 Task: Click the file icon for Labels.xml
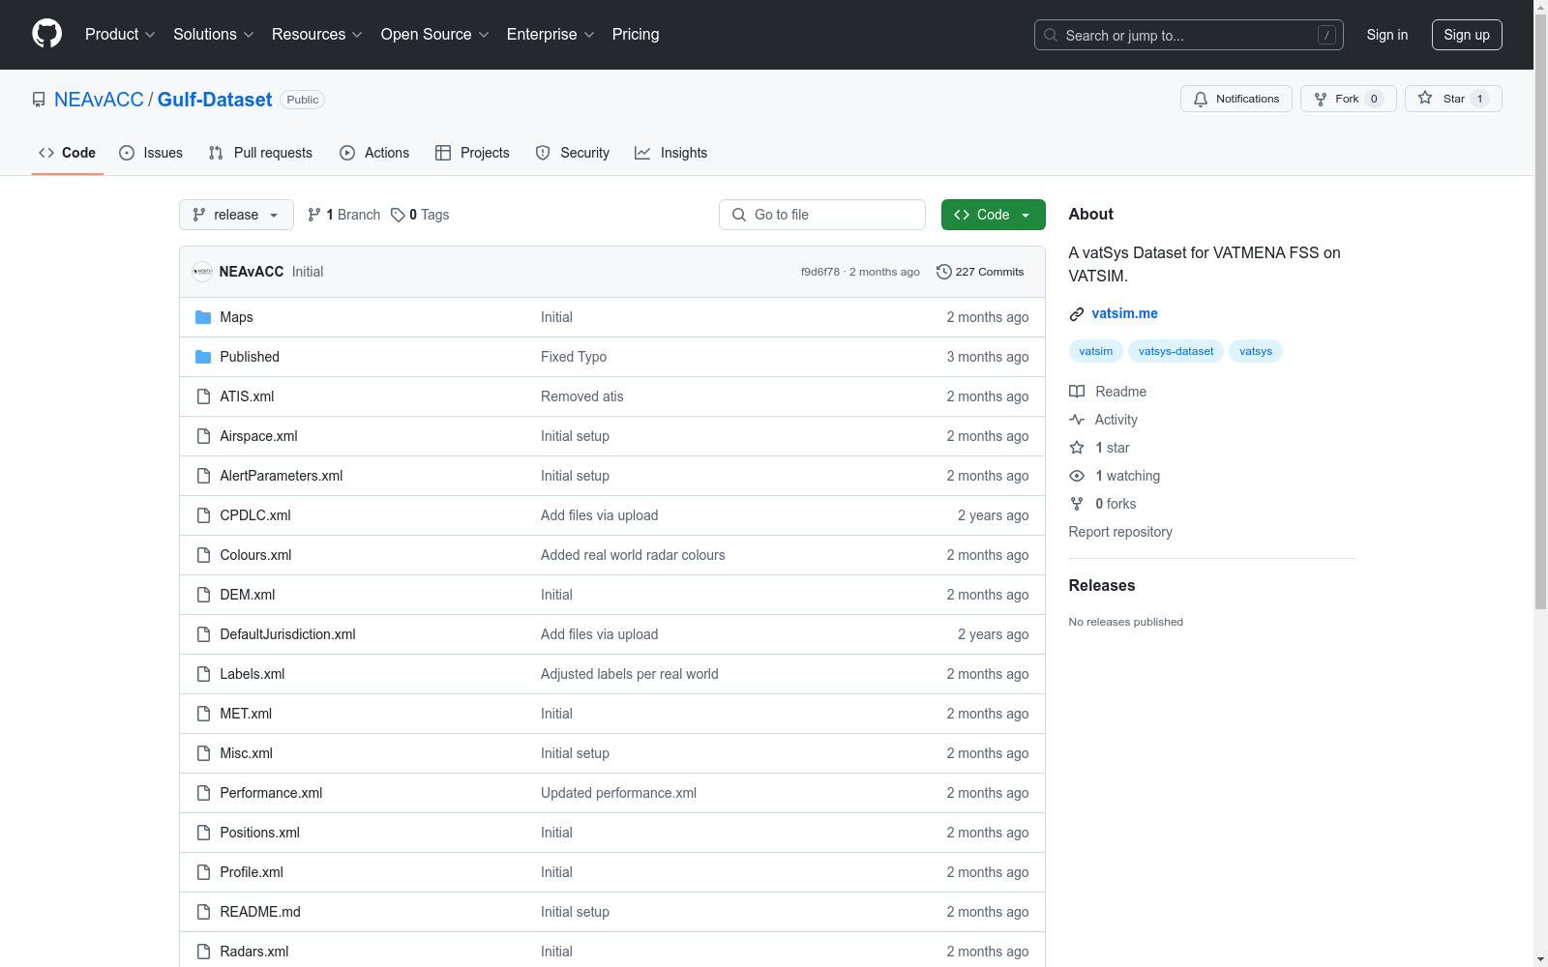coord(203,674)
